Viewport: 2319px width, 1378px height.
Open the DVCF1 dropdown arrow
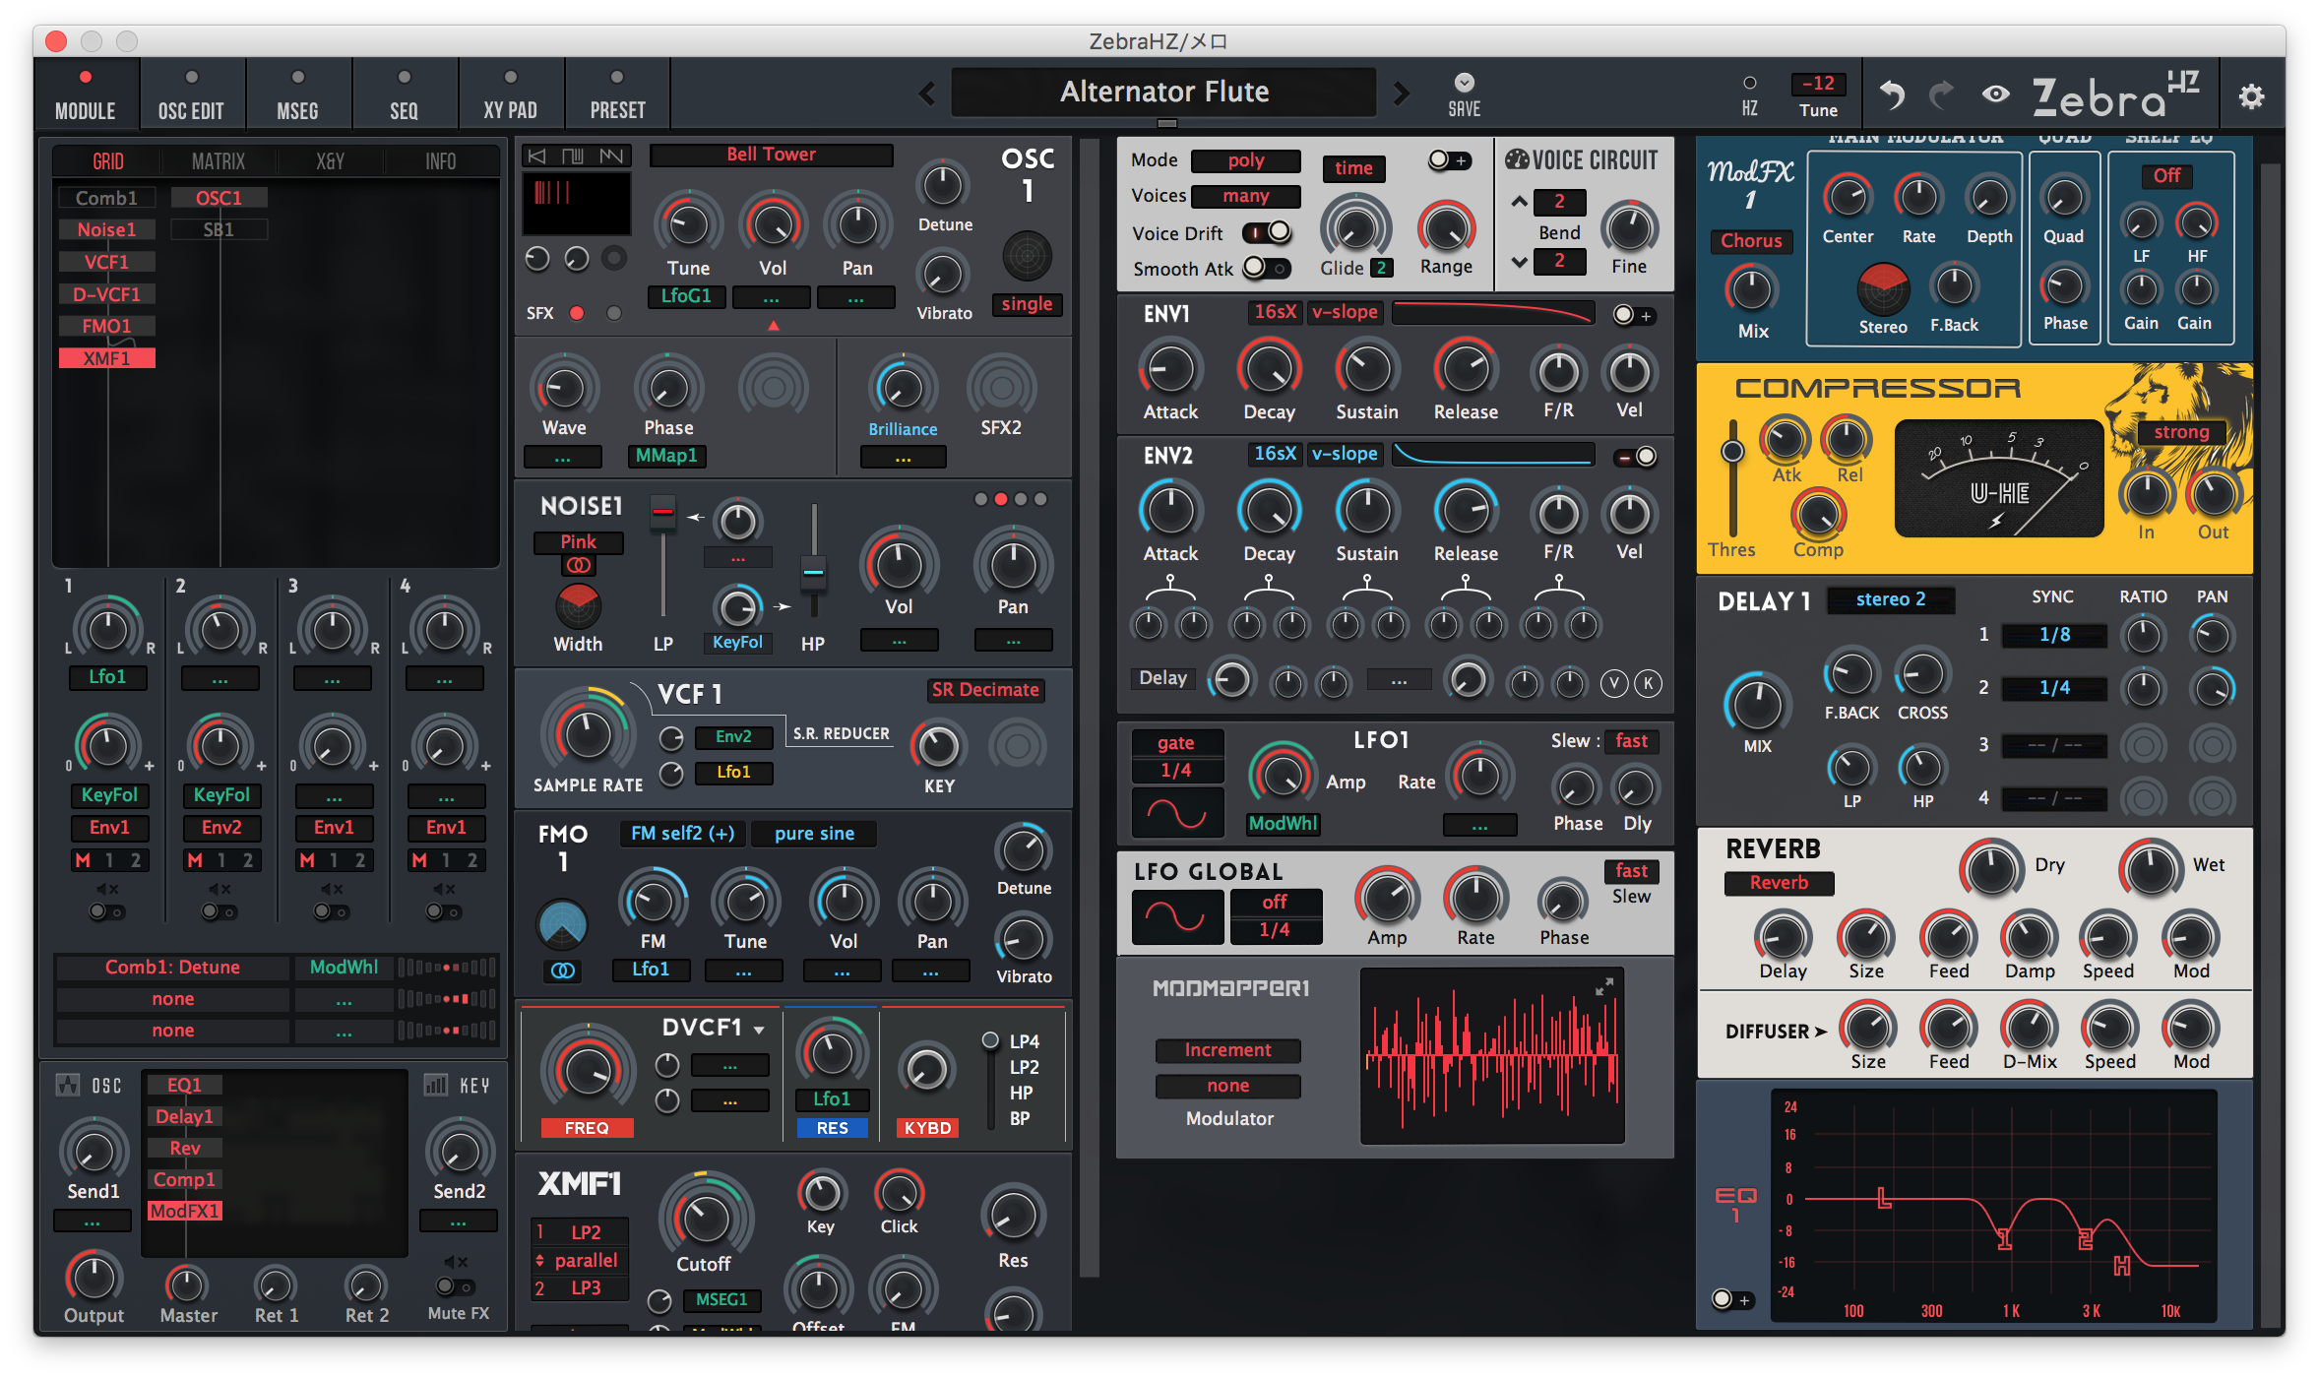[x=759, y=1030]
